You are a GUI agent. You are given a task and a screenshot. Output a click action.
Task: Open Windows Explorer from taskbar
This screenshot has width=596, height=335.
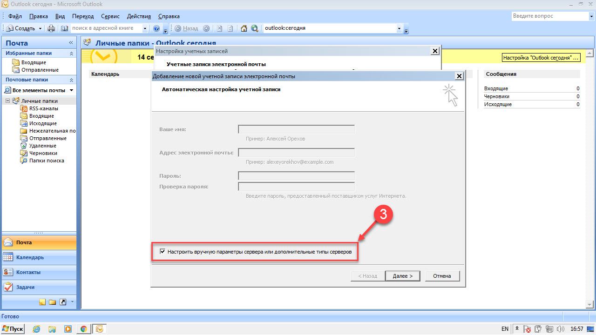(x=52, y=328)
